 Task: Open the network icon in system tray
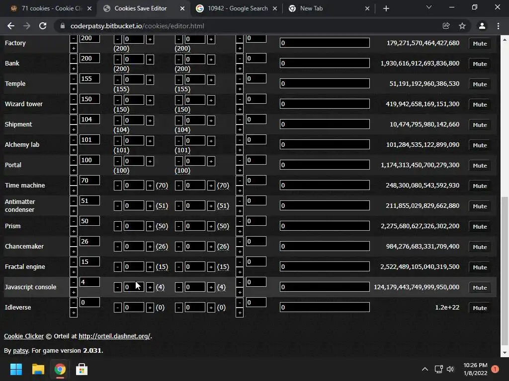pos(438,369)
